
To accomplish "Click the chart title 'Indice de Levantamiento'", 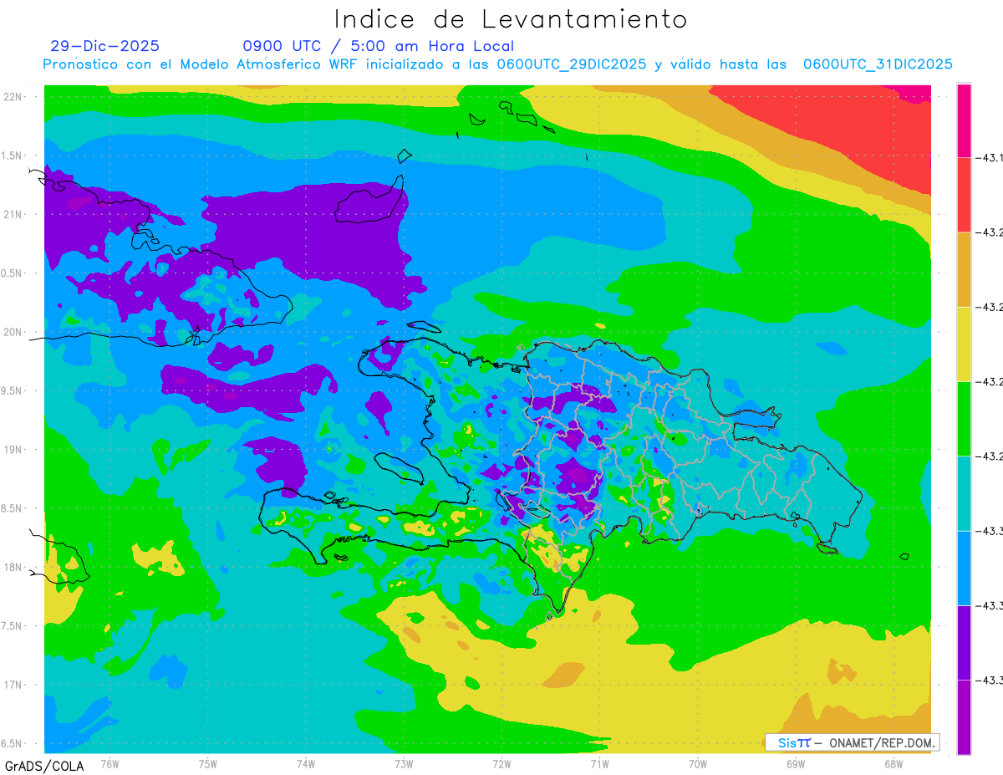I will click(x=511, y=19).
